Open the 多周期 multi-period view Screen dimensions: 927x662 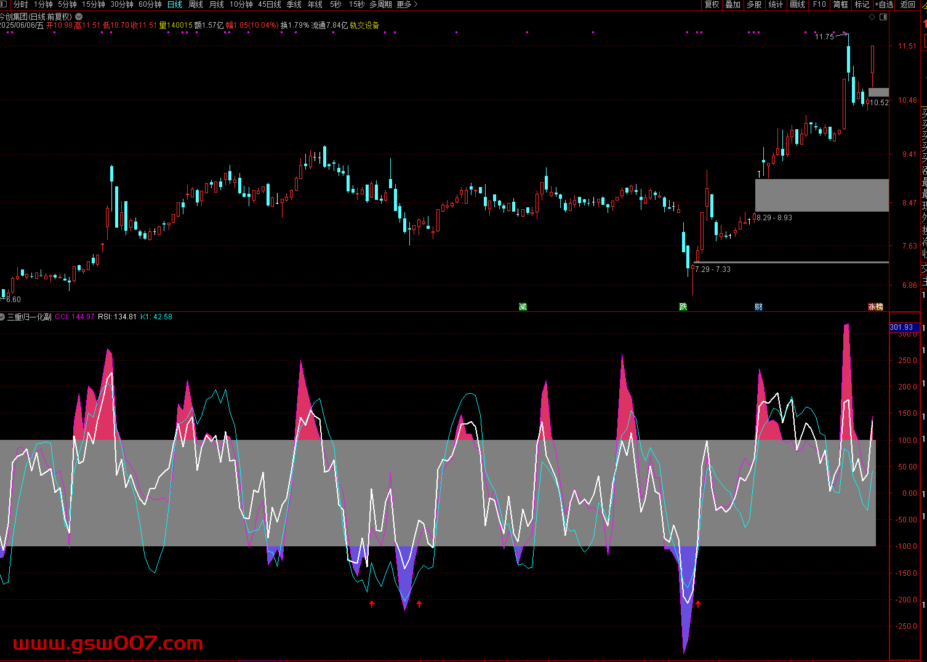[380, 4]
